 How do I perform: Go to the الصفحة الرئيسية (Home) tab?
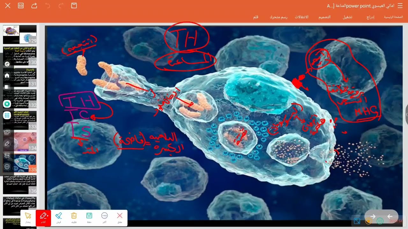click(393, 17)
